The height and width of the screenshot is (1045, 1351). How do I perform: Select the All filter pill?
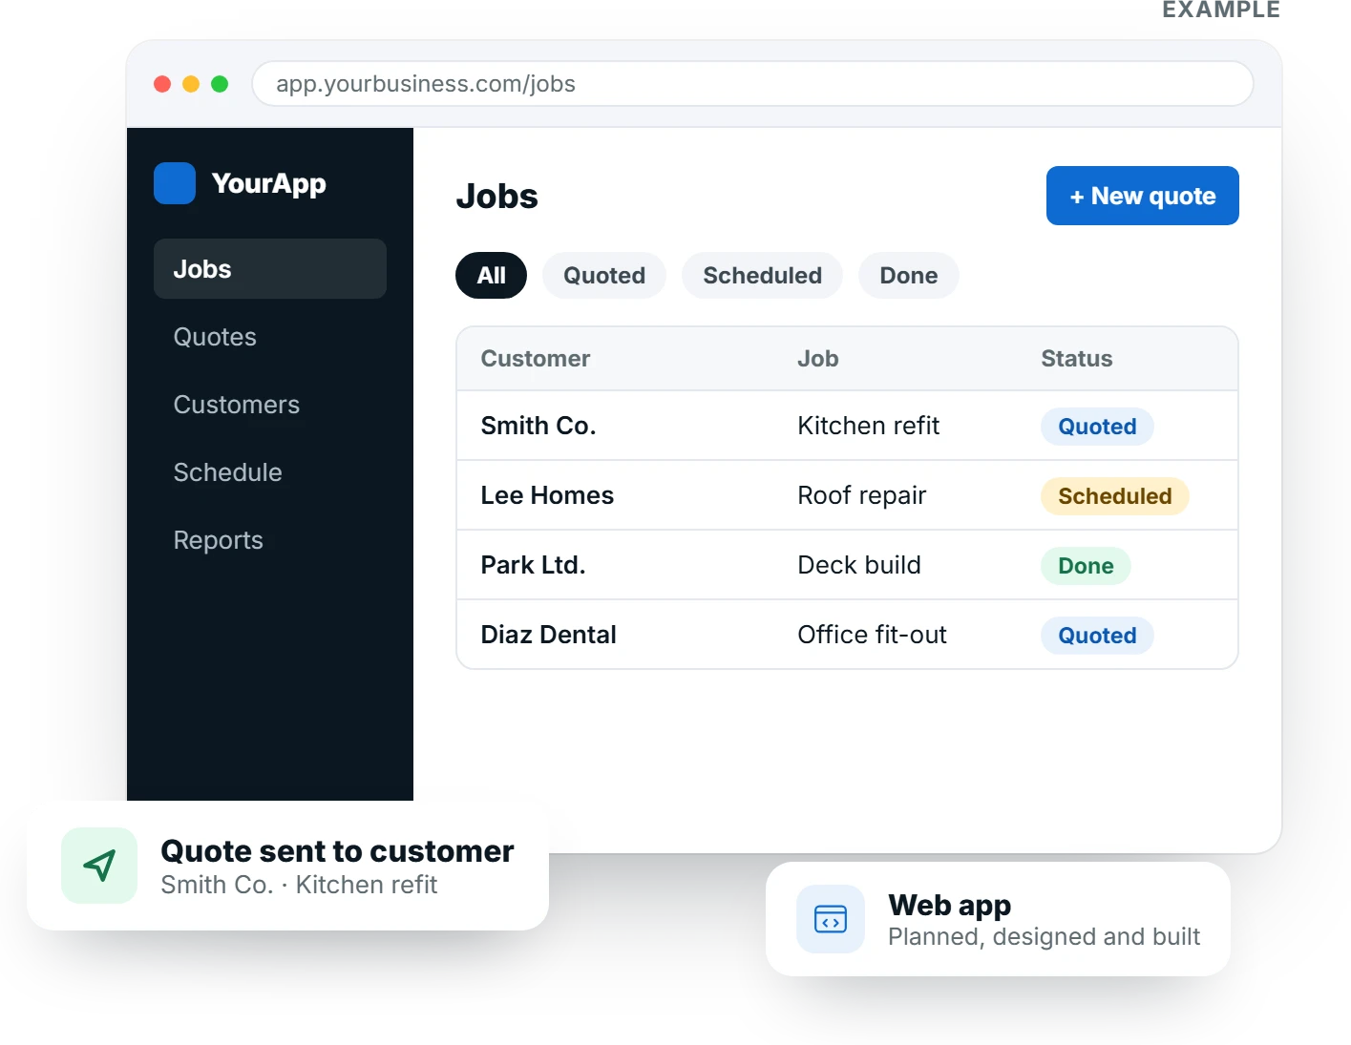tap(491, 276)
